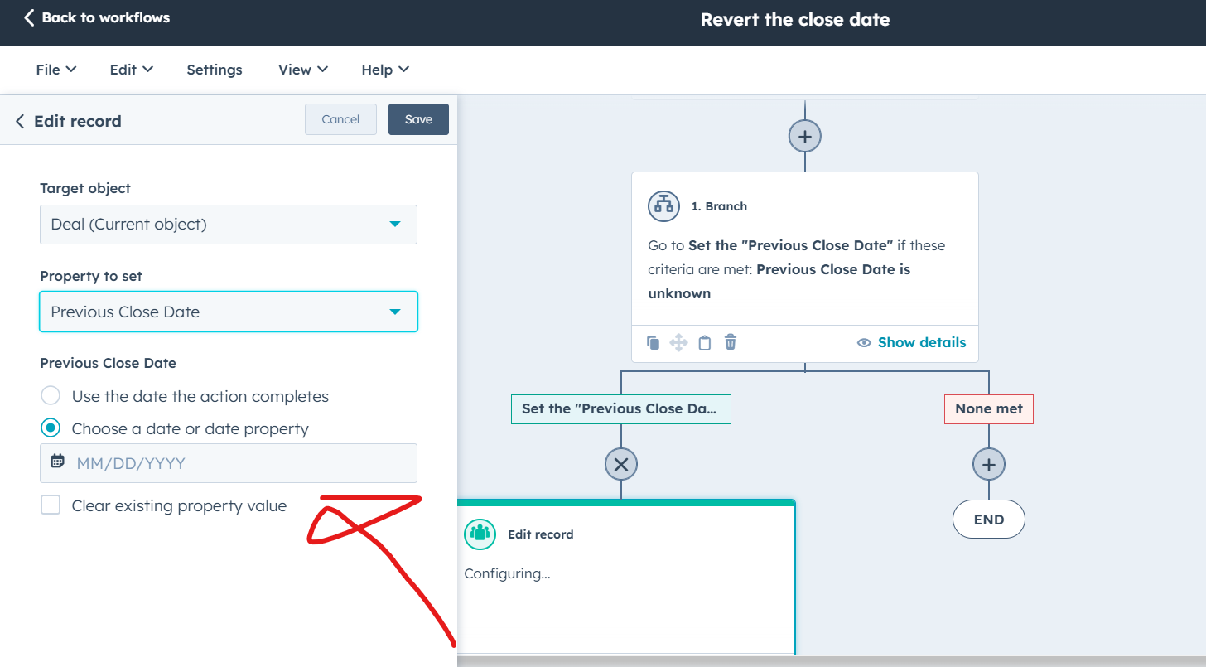Select Choose a date or date property

tap(51, 429)
